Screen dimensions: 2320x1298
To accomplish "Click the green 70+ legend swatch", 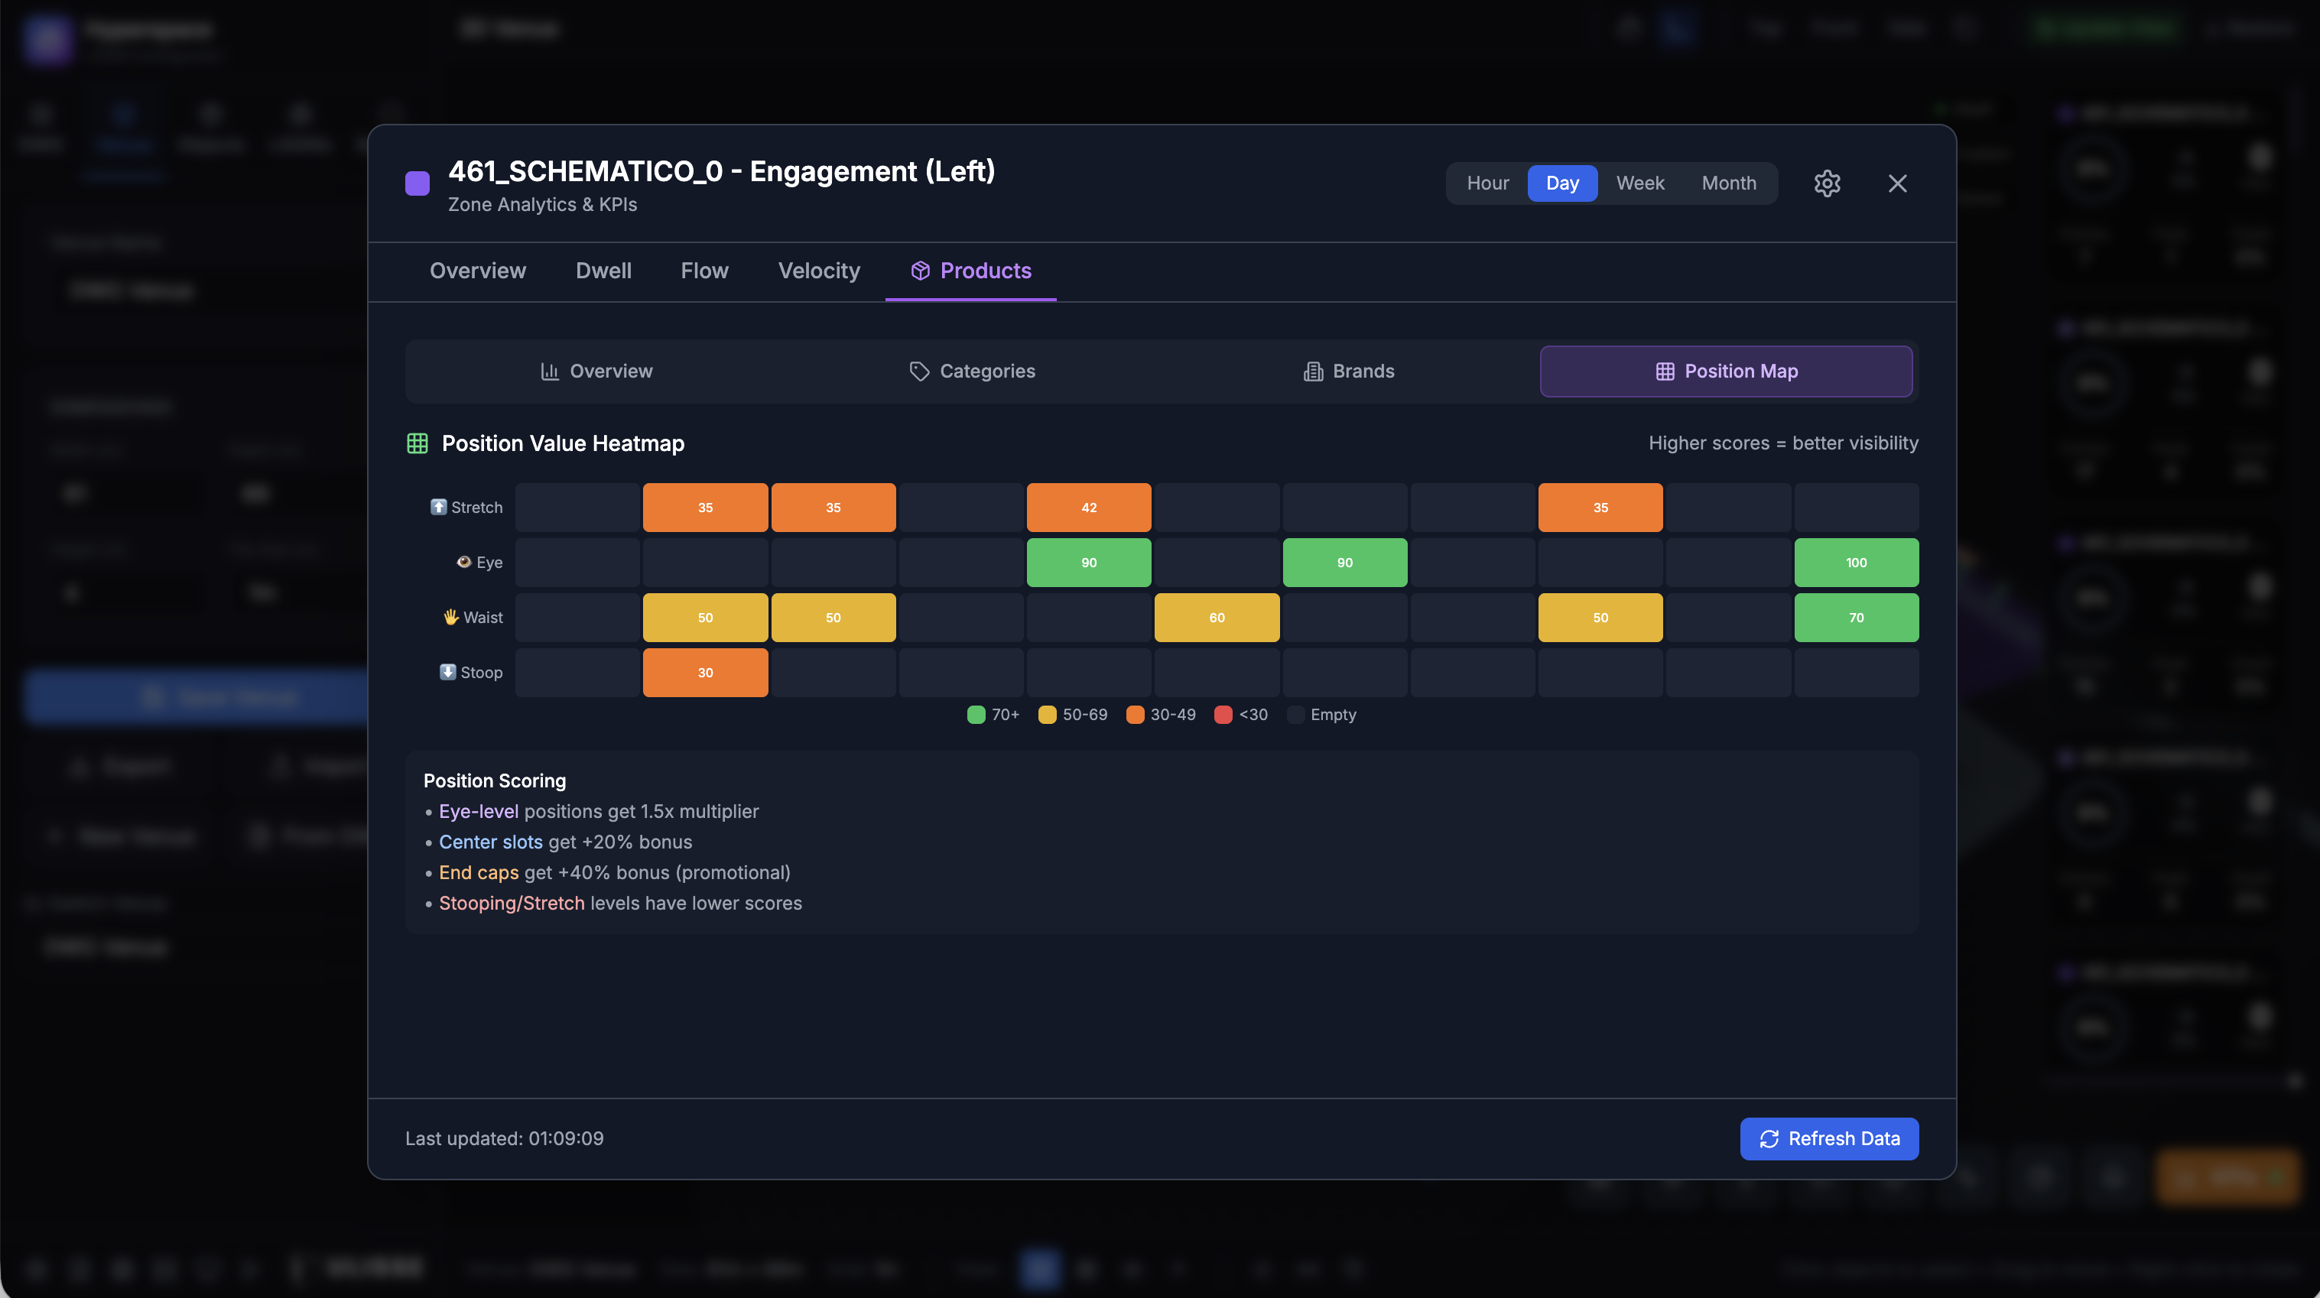I will point(976,714).
